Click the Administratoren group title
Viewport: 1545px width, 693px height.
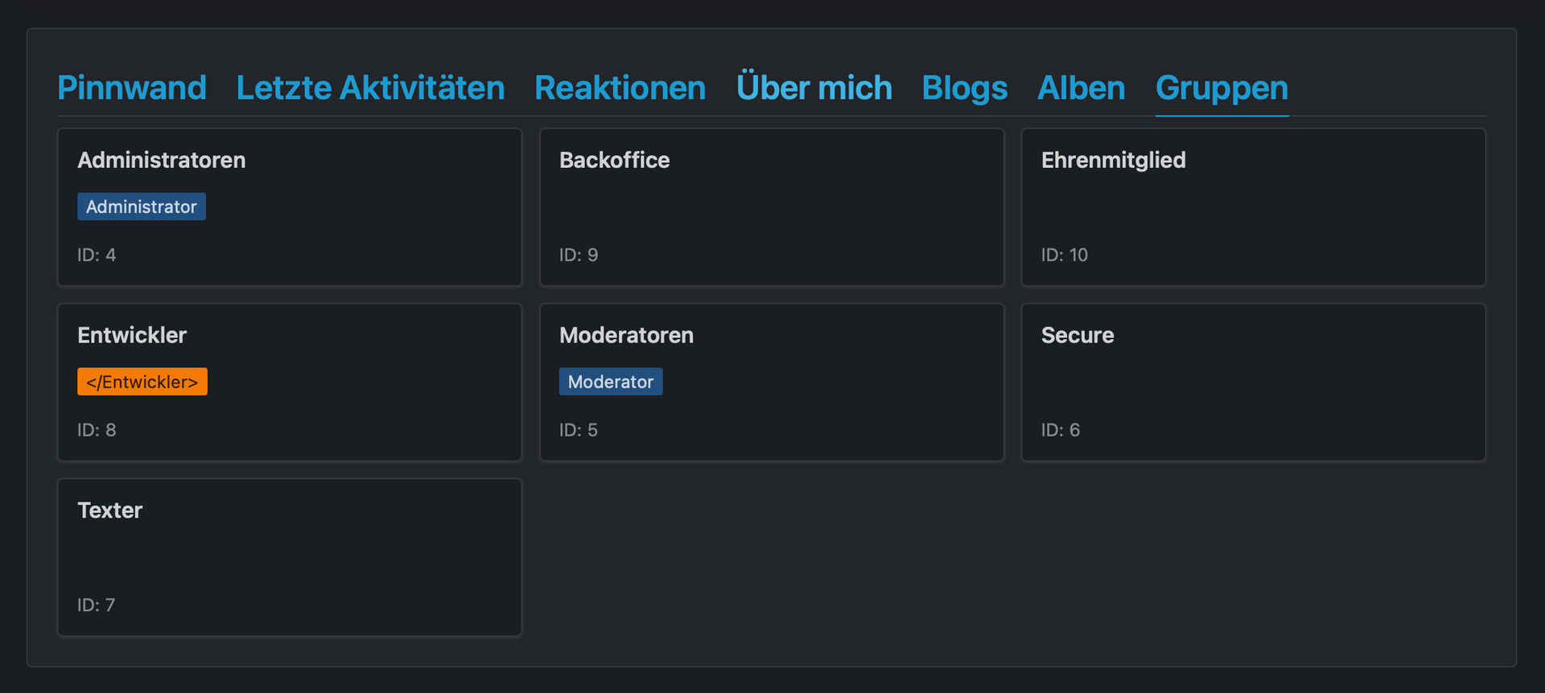162,160
